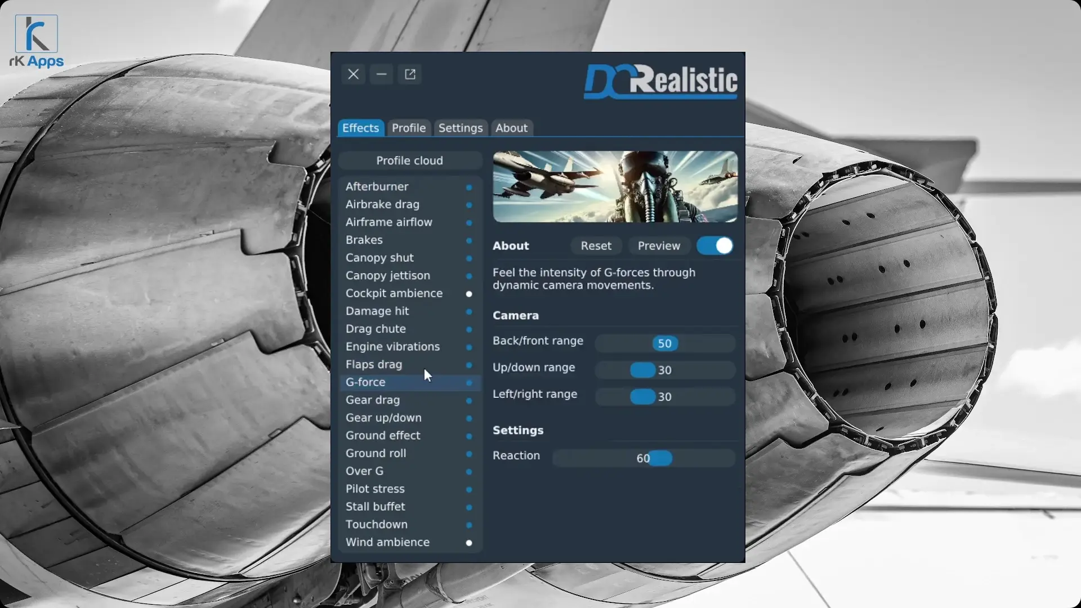This screenshot has width=1081, height=608.
Task: Click the Profile cloud button
Action: point(409,161)
